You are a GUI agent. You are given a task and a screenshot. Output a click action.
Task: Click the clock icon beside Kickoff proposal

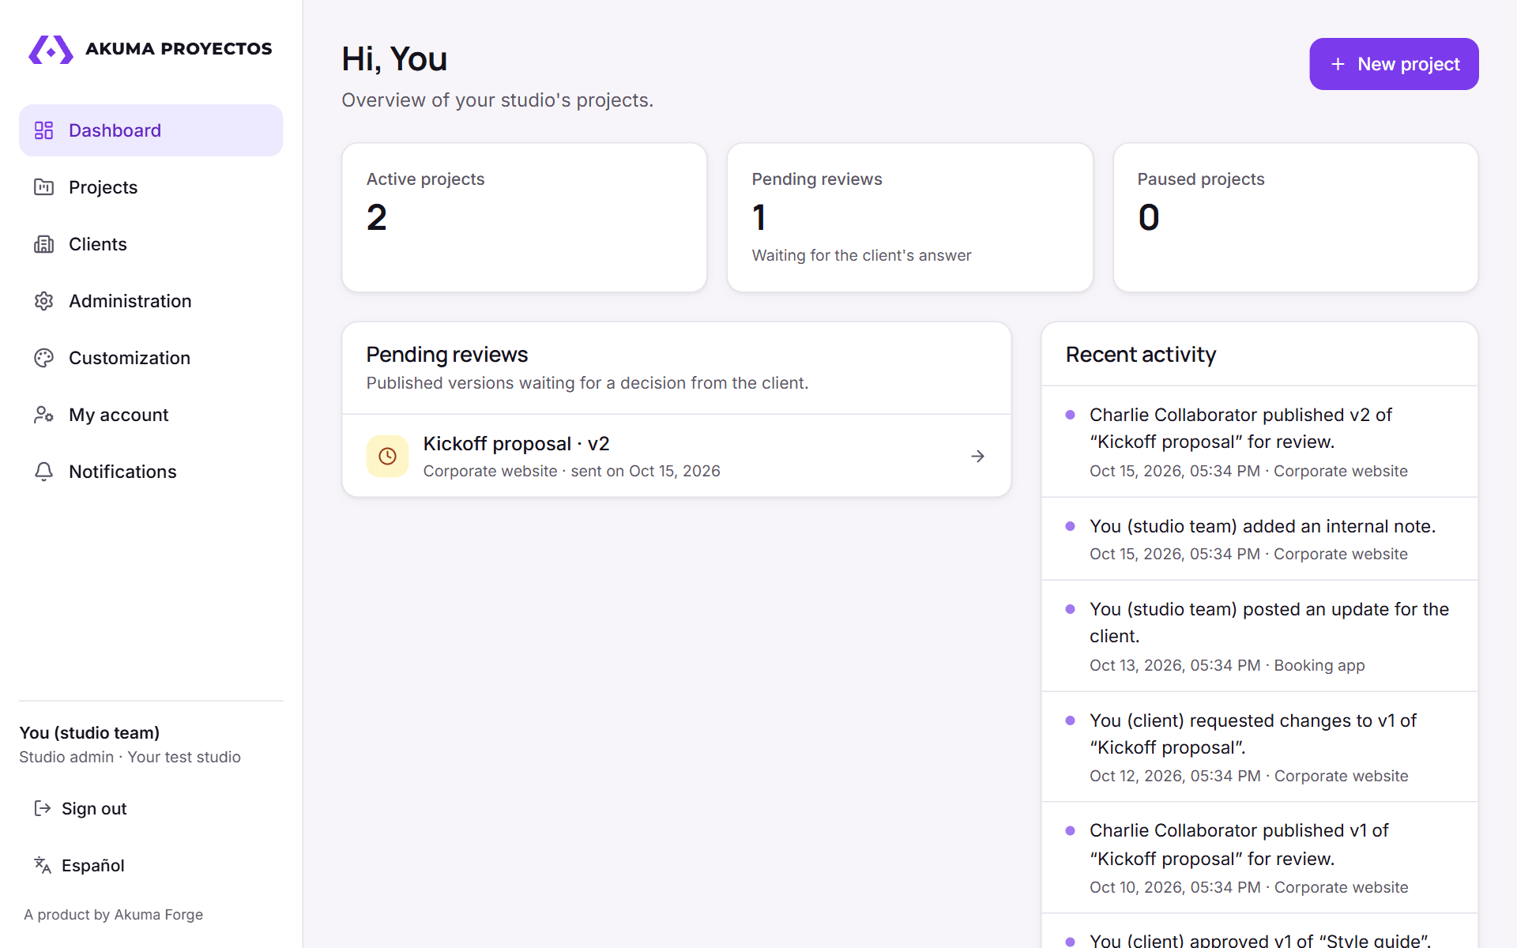[387, 456]
